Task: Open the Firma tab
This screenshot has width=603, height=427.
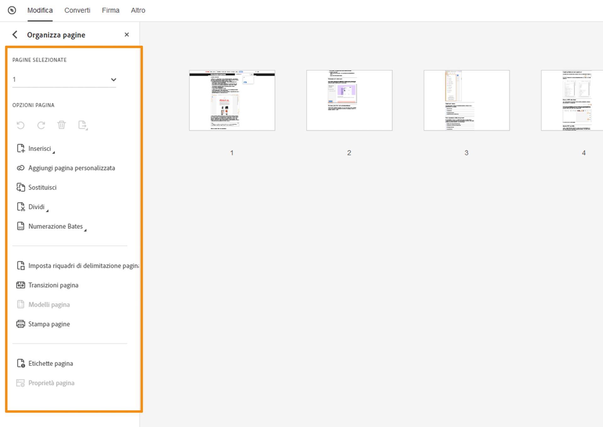Action: [111, 10]
